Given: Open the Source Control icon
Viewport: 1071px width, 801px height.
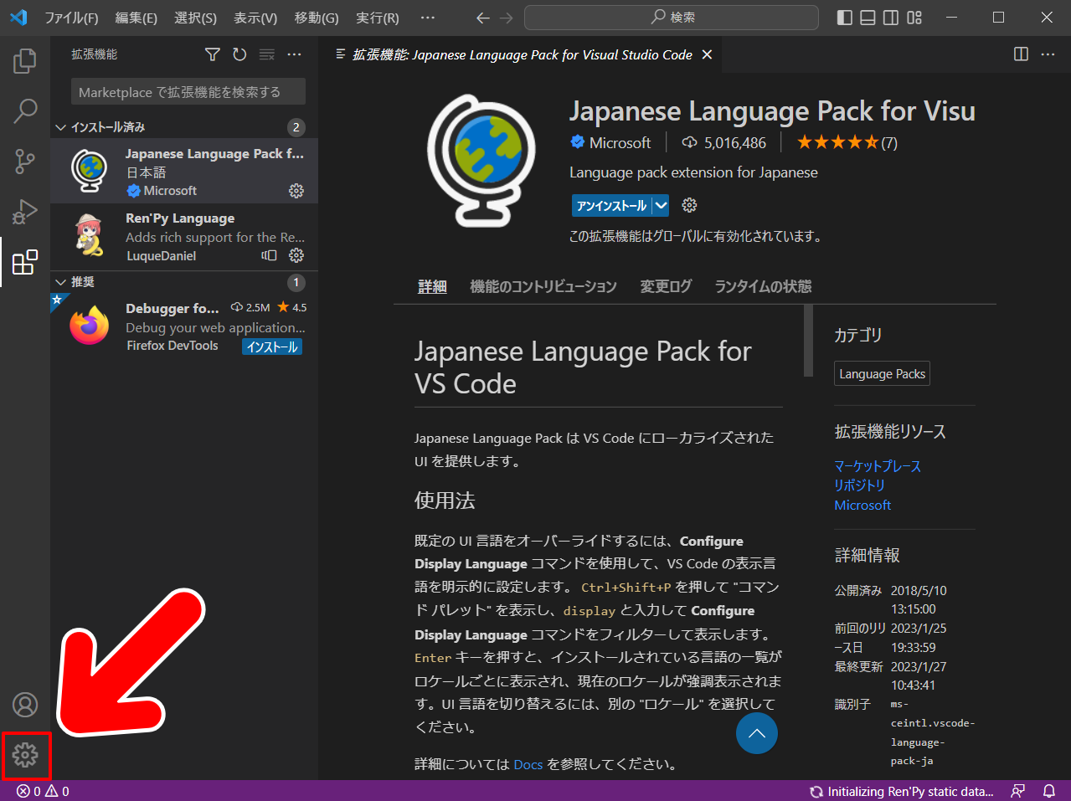Looking at the screenshot, I should [25, 162].
